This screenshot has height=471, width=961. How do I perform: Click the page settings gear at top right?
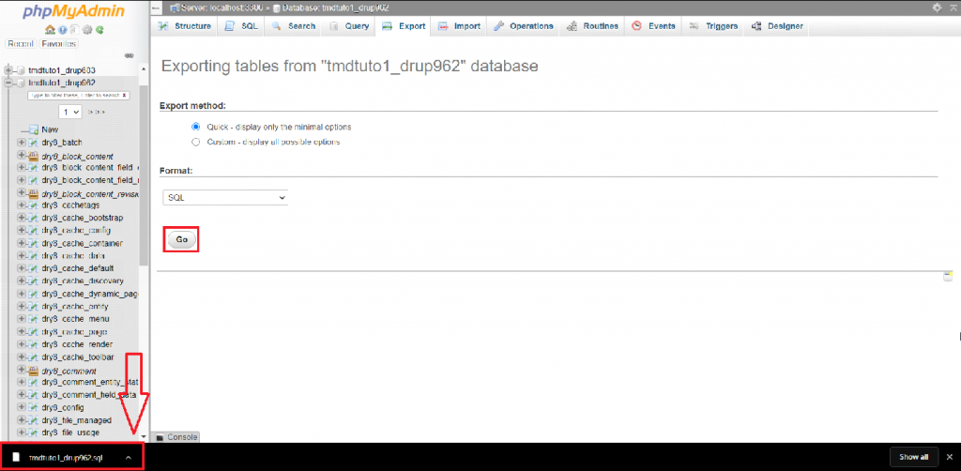pyautogui.click(x=937, y=8)
